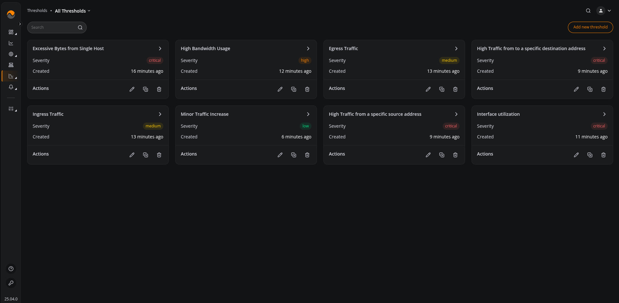Click the Thresholds breadcrumb link

click(37, 10)
